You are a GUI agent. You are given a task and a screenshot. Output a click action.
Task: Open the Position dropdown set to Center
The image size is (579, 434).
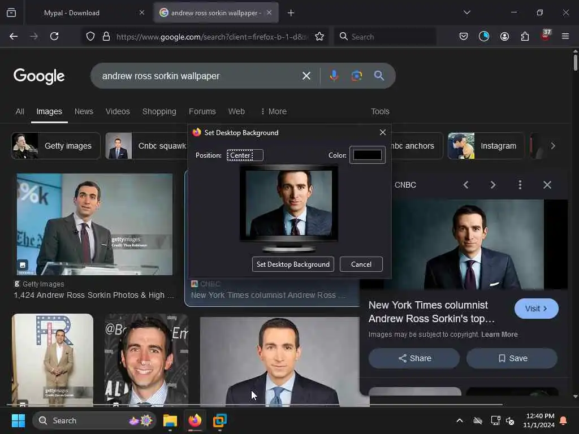[245, 155]
